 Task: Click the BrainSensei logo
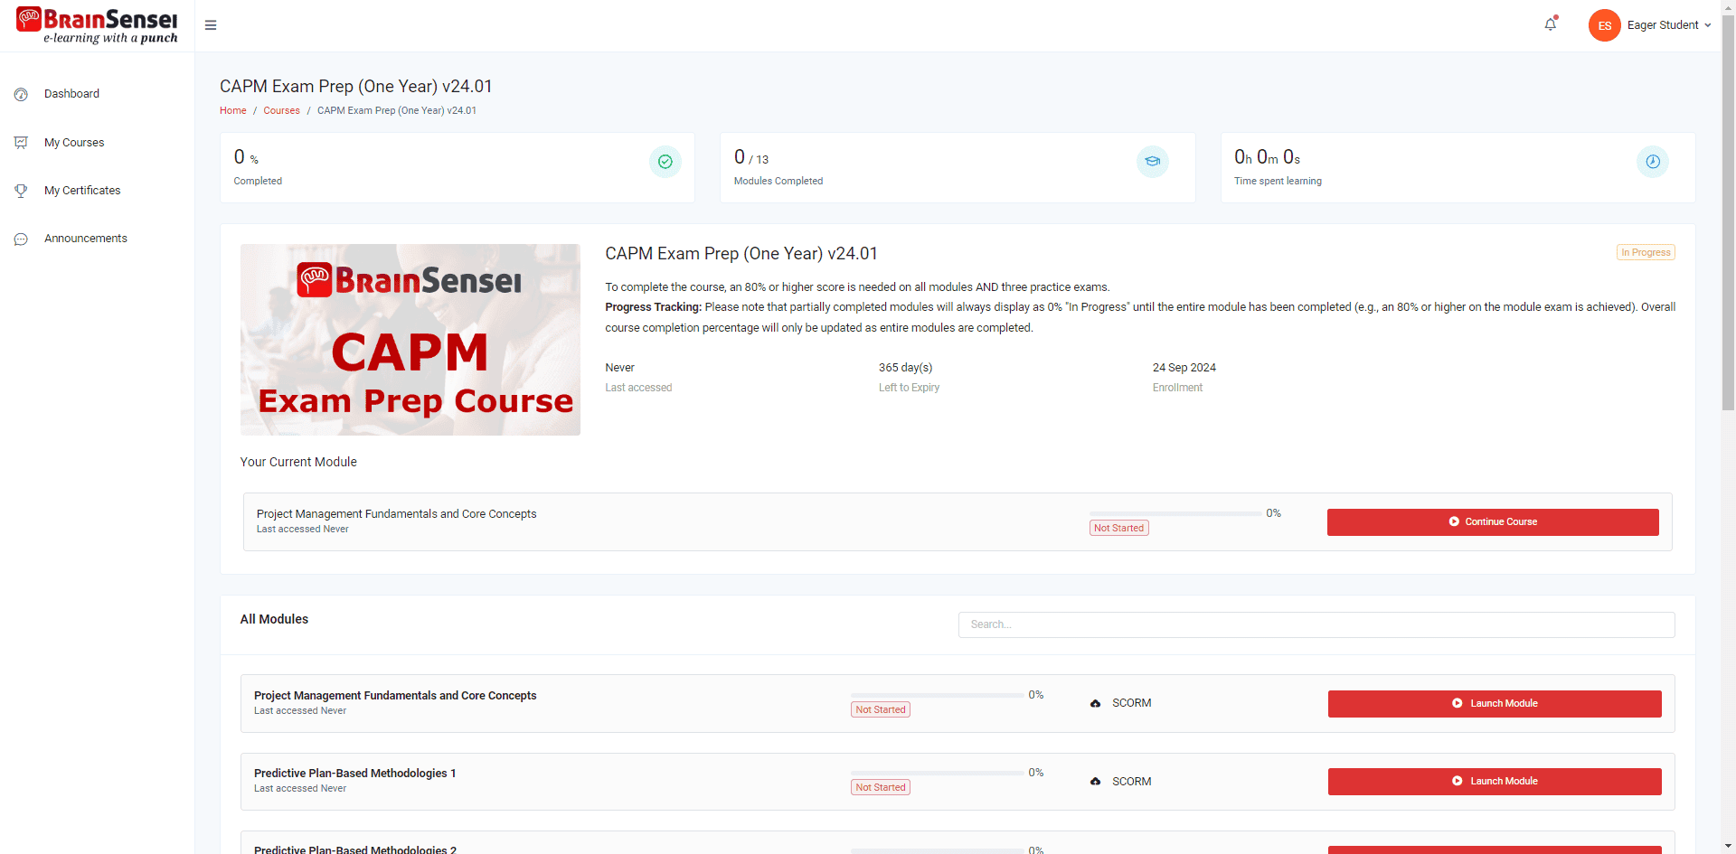click(97, 25)
